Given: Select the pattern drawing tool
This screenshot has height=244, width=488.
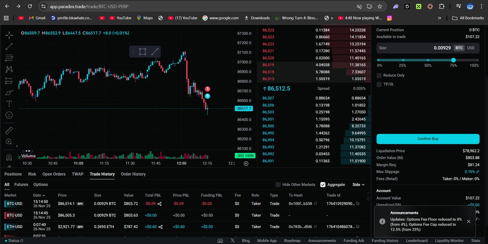Looking at the screenshot, I should point(9,69).
